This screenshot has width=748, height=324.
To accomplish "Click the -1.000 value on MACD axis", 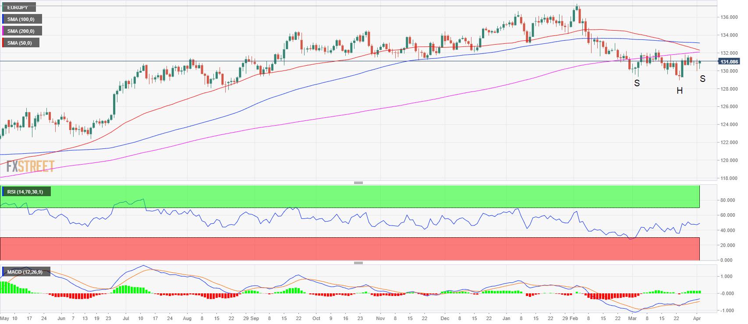I will point(727,310).
